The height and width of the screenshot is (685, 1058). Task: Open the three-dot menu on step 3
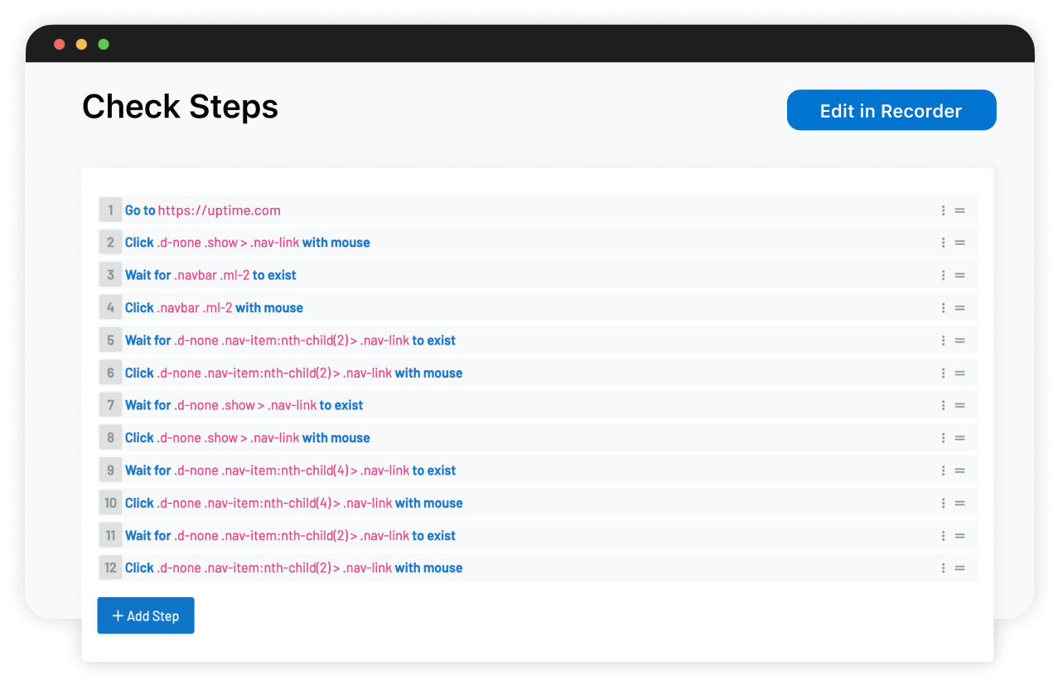click(x=943, y=275)
